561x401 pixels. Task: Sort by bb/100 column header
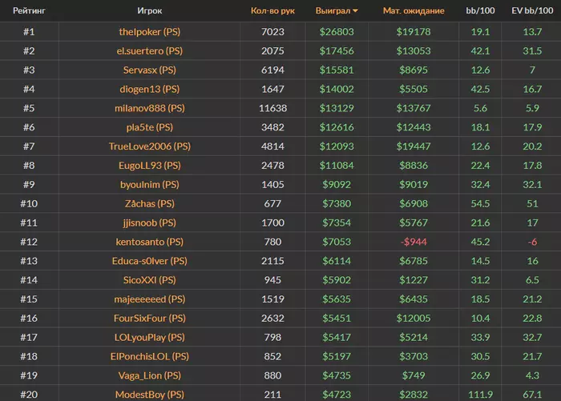(481, 11)
